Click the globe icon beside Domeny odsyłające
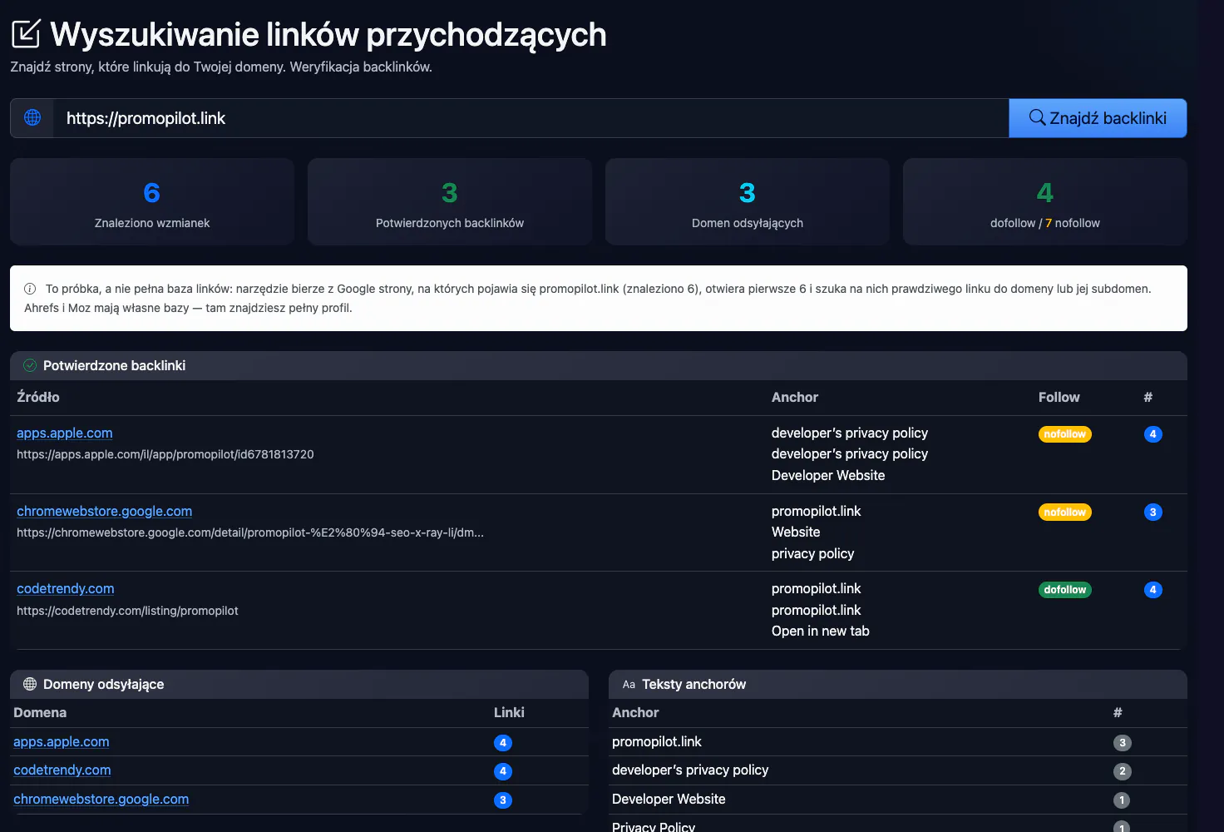The image size is (1224, 832). coord(30,684)
